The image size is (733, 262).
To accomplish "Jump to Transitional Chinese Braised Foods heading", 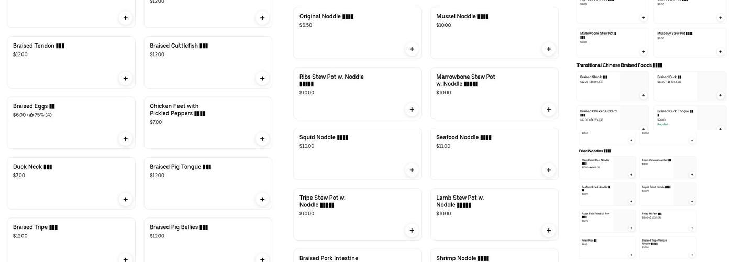I will (619, 65).
